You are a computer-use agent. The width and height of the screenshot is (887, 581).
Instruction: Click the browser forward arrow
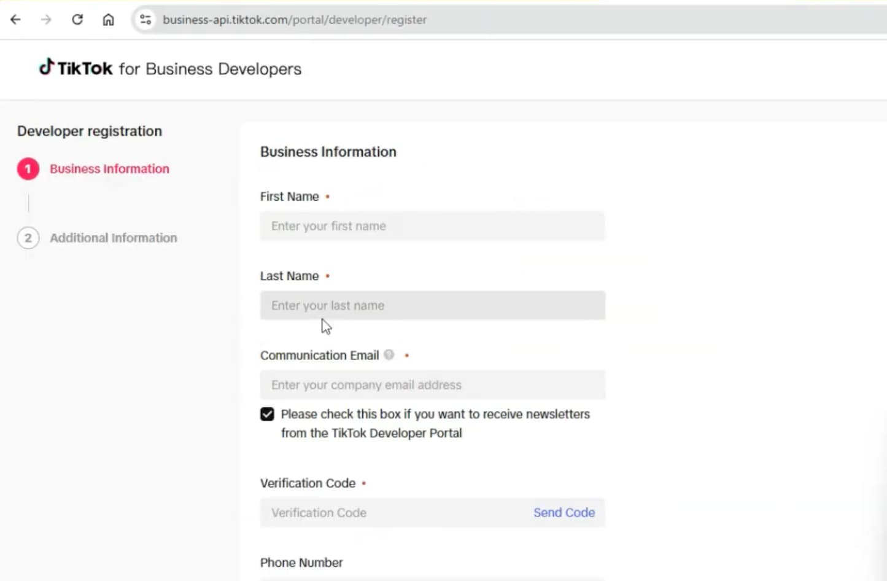pyautogui.click(x=46, y=20)
